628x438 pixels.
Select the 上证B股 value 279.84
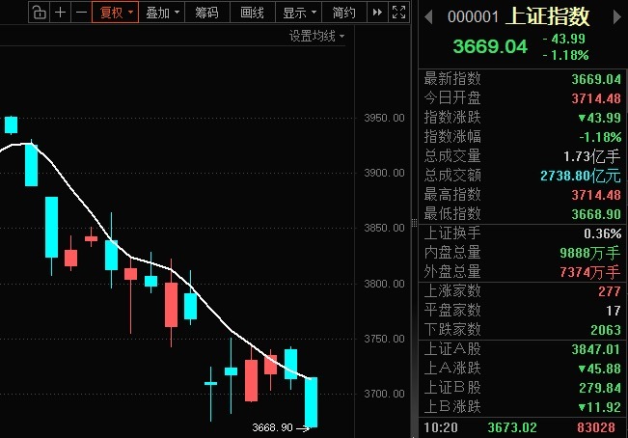tap(600, 388)
